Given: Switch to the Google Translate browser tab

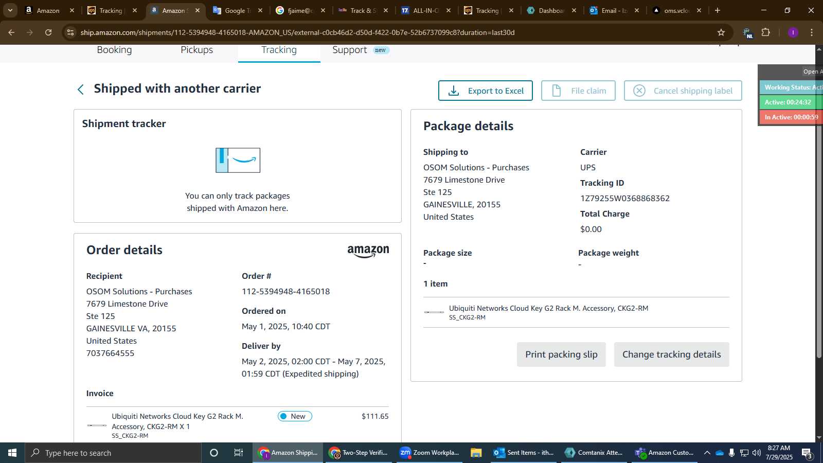Looking at the screenshot, I should (238, 10).
